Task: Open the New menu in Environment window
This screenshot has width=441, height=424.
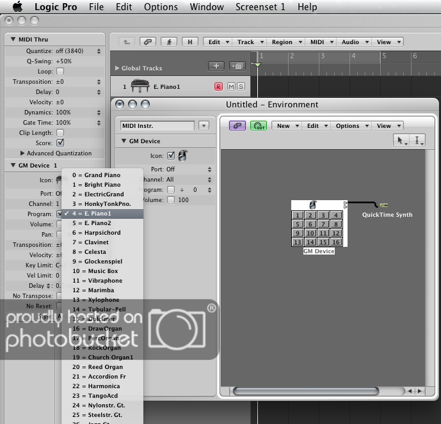Action: (286, 126)
